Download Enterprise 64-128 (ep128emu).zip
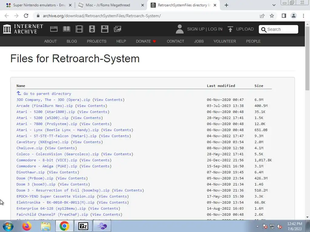The width and height of the screenshot is (310, 232). [x=51, y=208]
